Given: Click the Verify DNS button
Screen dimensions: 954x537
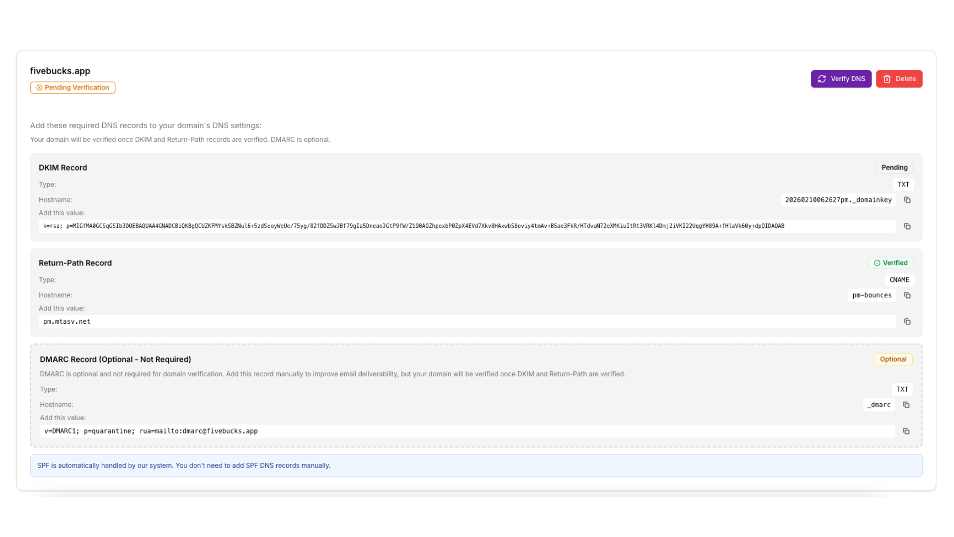Looking at the screenshot, I should tap(841, 79).
